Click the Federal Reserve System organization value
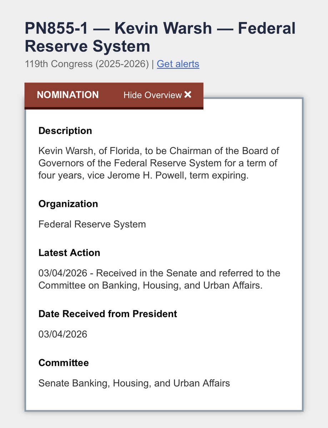Screen dimensions: 328x428 92,224
